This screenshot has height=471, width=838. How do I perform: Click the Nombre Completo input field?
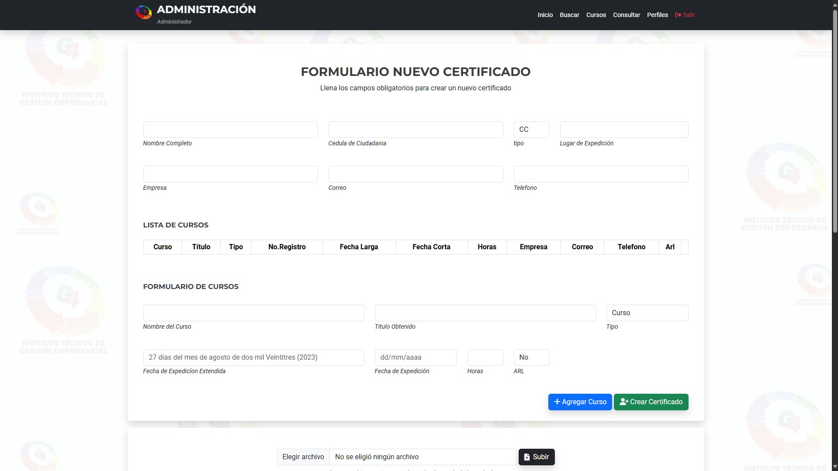[x=230, y=129]
